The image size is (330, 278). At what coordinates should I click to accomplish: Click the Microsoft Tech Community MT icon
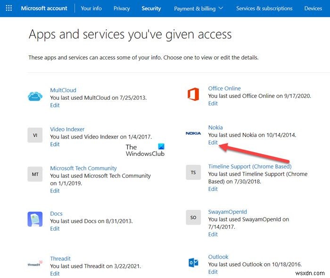(35, 174)
